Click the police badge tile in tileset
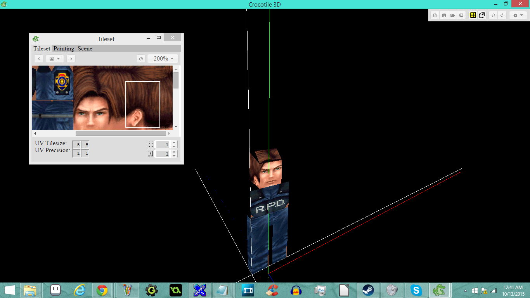 pyautogui.click(x=62, y=81)
